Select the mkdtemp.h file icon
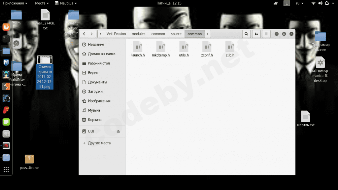The height and width of the screenshot is (190, 338). tap(161, 47)
